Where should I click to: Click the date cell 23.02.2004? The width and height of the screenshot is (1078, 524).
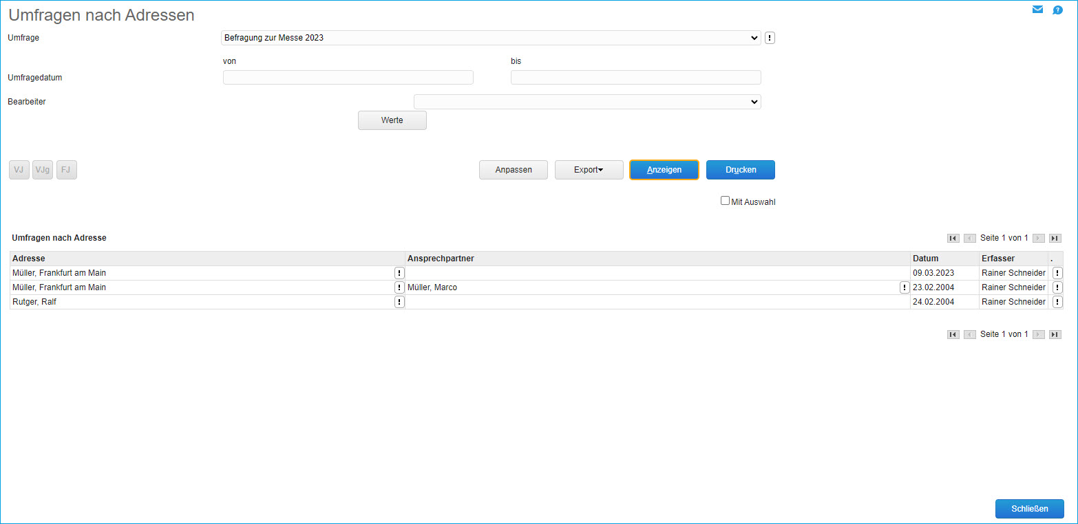tap(945, 287)
